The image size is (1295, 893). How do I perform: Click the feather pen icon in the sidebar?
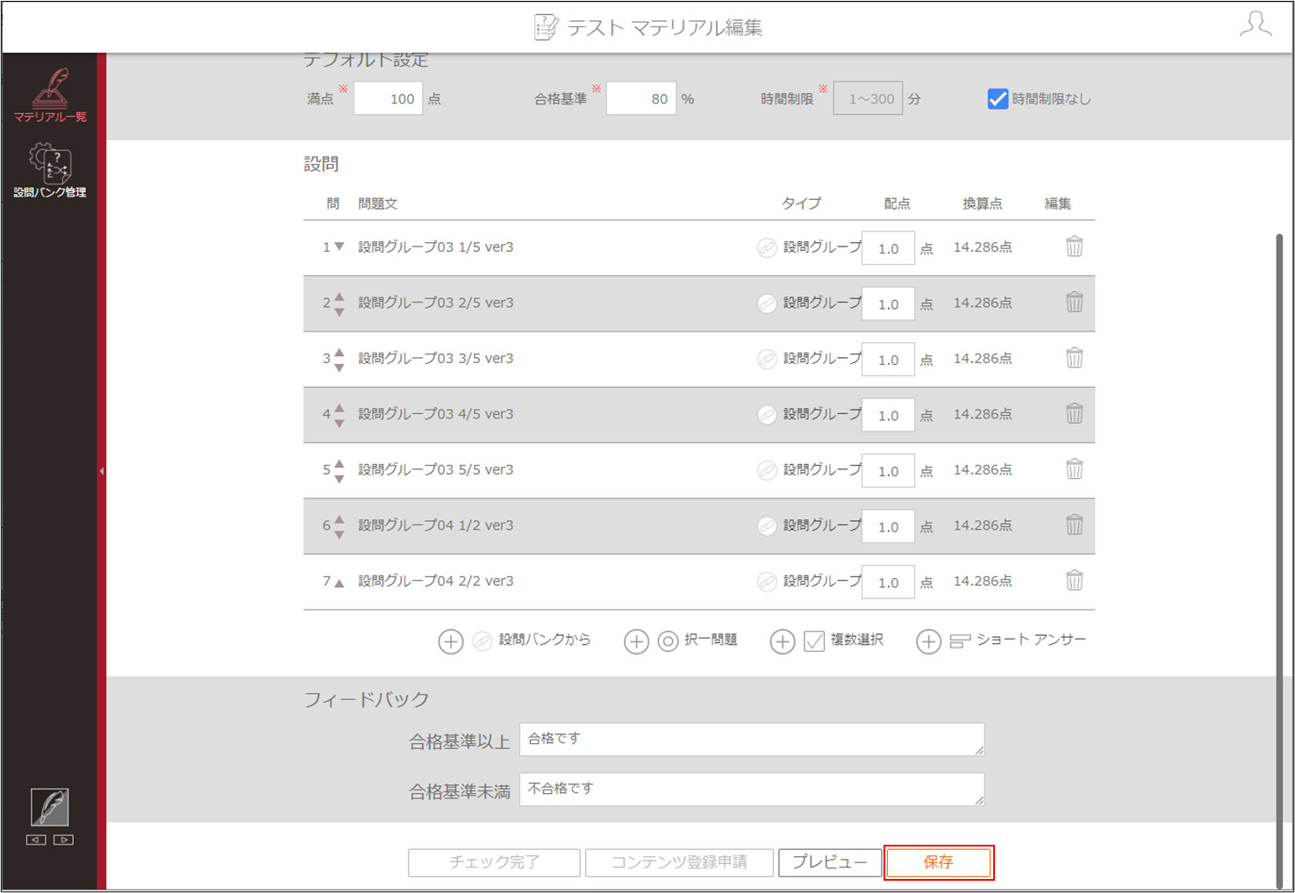pos(50,807)
